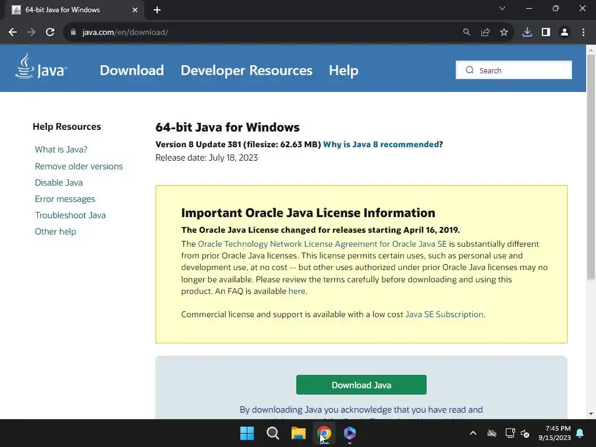This screenshot has width=596, height=447.
Task: Share this page icon
Action: coord(485,33)
